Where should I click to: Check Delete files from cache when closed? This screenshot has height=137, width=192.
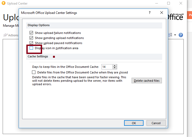tap(34, 72)
